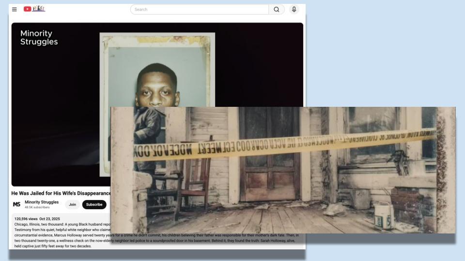This screenshot has width=465, height=261.
Task: Click the 120,596 views label
Action: (x=26, y=219)
